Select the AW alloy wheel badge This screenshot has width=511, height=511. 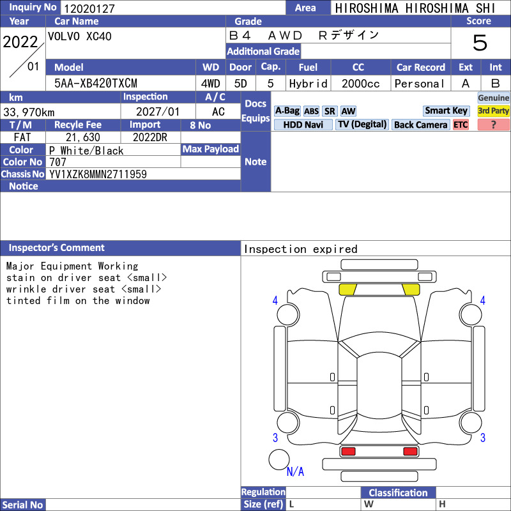click(348, 111)
